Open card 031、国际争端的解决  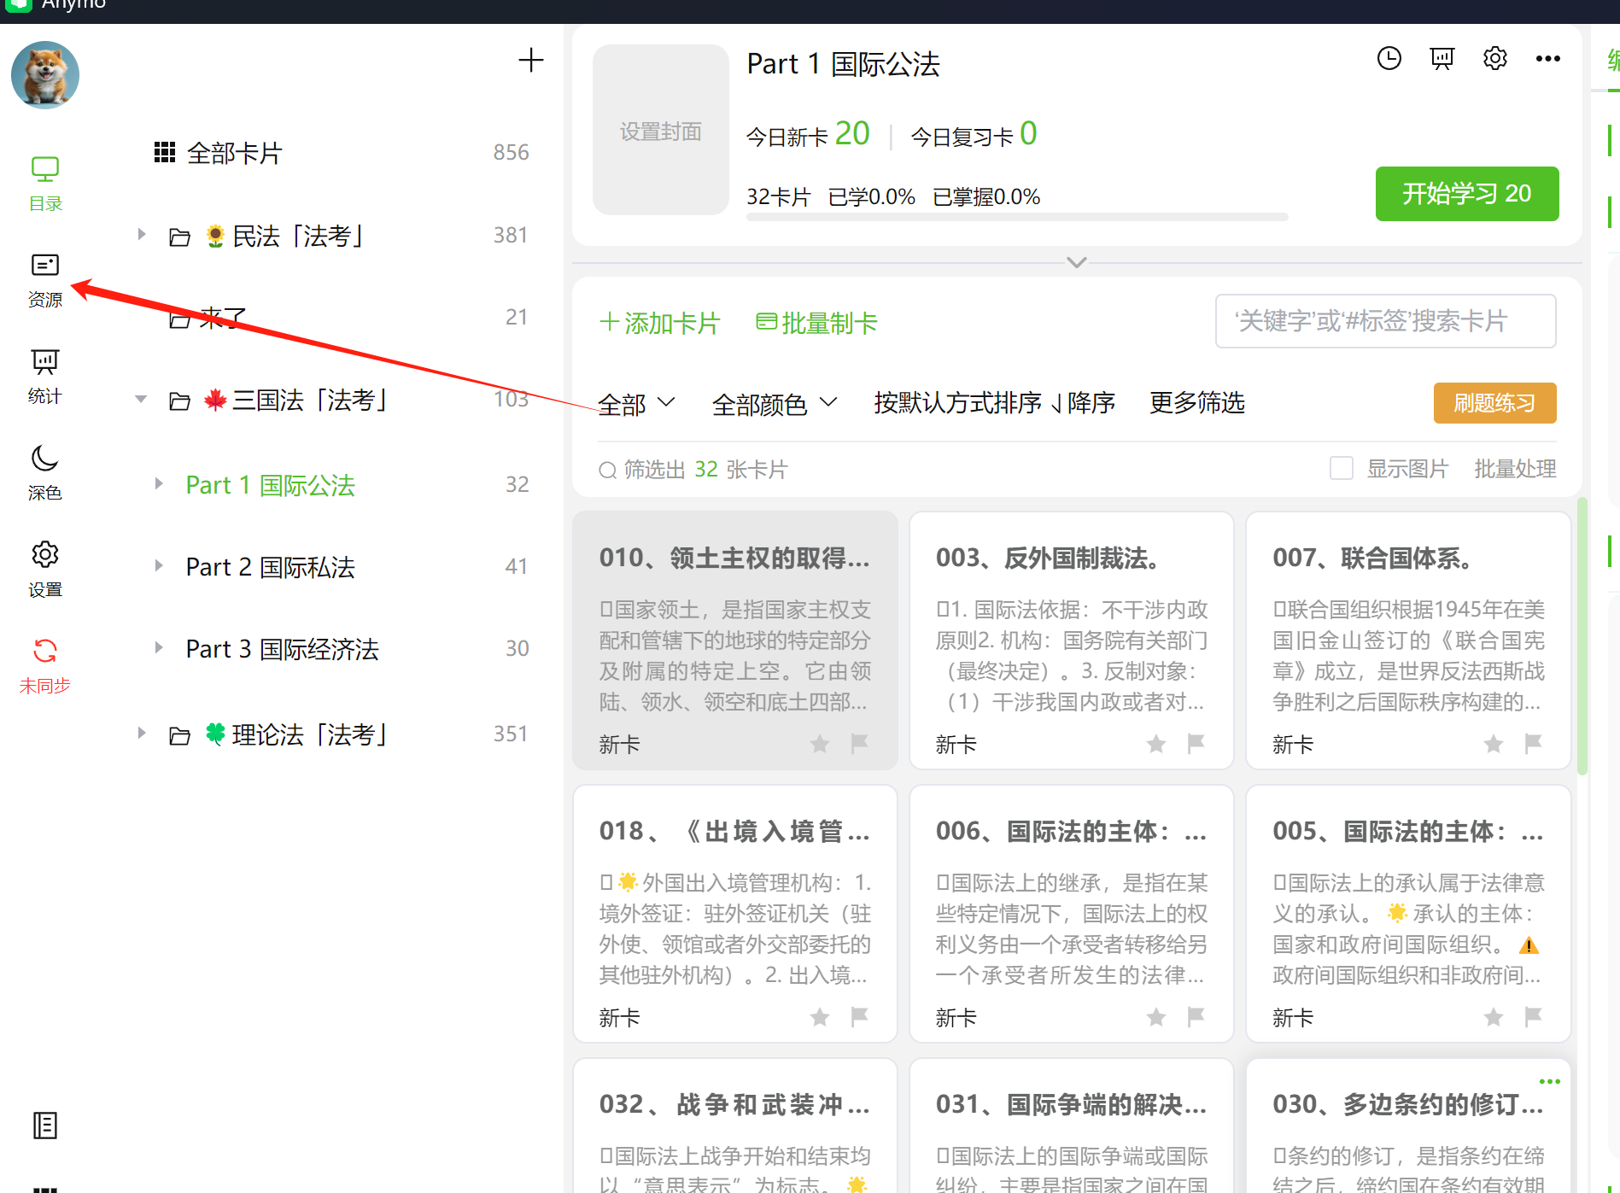click(1071, 1126)
